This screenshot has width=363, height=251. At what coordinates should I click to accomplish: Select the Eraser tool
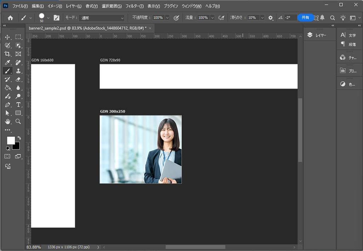coord(18,79)
